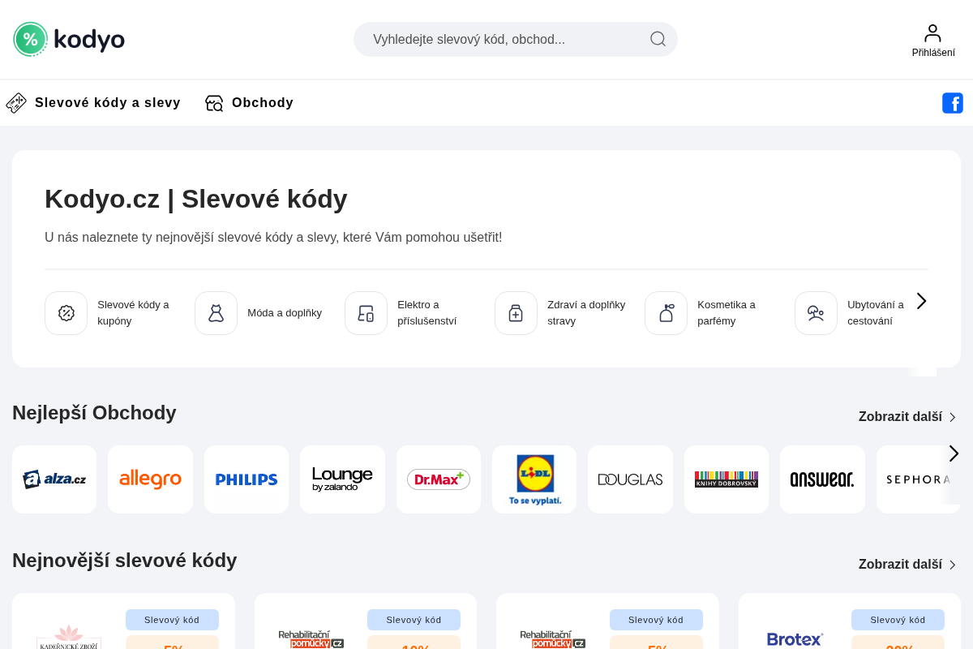Advance categories carousel with right chevron
The image size is (973, 649).
point(921,301)
